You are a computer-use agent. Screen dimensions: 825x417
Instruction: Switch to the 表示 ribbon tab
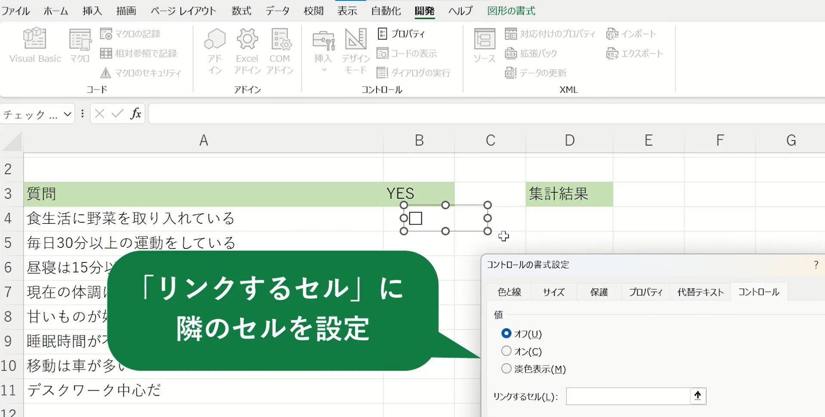click(347, 11)
